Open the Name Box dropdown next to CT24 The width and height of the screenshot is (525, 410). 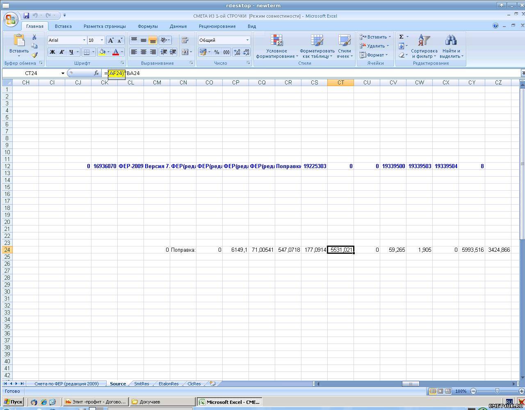coord(63,73)
